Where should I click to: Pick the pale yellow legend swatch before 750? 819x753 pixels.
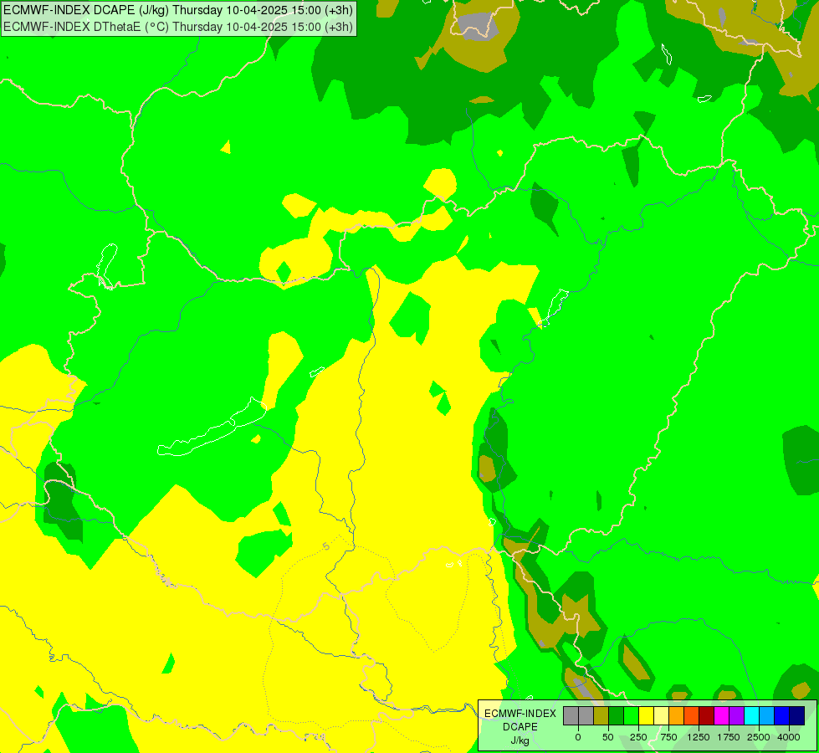661,715
